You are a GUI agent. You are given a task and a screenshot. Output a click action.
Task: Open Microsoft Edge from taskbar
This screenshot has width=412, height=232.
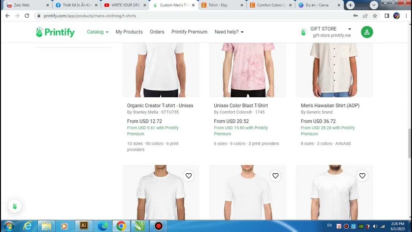point(102,226)
